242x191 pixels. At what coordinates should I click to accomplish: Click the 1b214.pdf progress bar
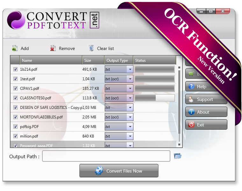(x=154, y=69)
